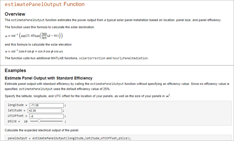Click the Examples section heading
Screen dimensions: 234x141
15,70
